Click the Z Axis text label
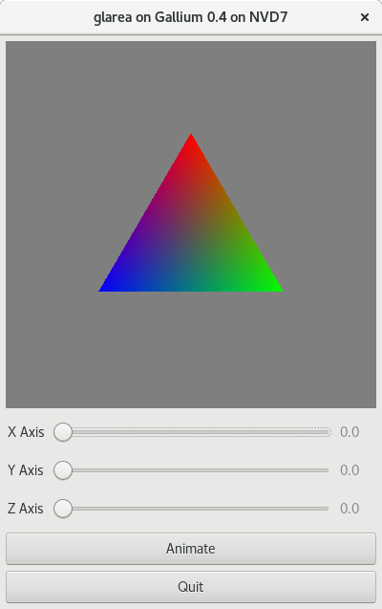 (26, 509)
